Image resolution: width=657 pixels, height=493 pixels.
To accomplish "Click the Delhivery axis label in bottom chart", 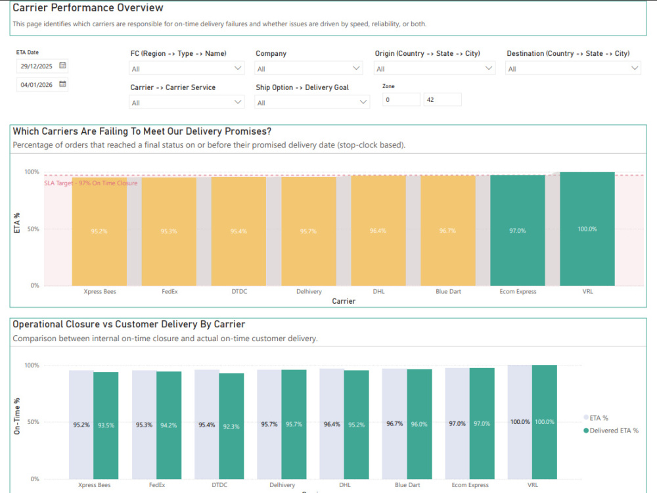I will tap(282, 484).
